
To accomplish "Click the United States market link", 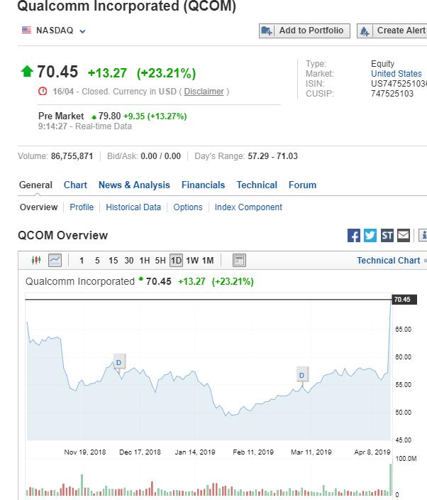I will tap(396, 74).
